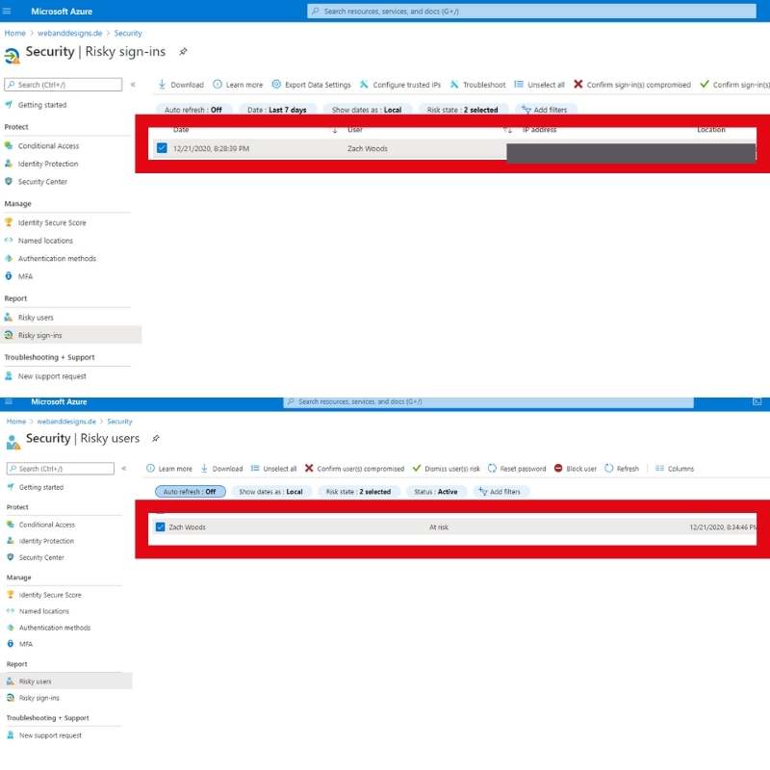
Task: Click Dismiss user(s) risk
Action: [446, 469]
